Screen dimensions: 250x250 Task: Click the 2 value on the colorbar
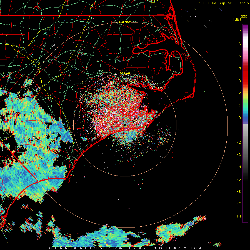240,93
